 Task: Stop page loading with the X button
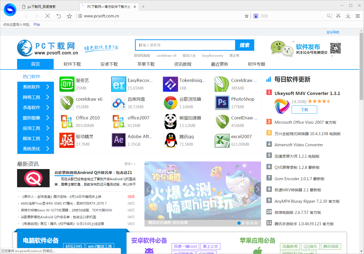coord(48,16)
